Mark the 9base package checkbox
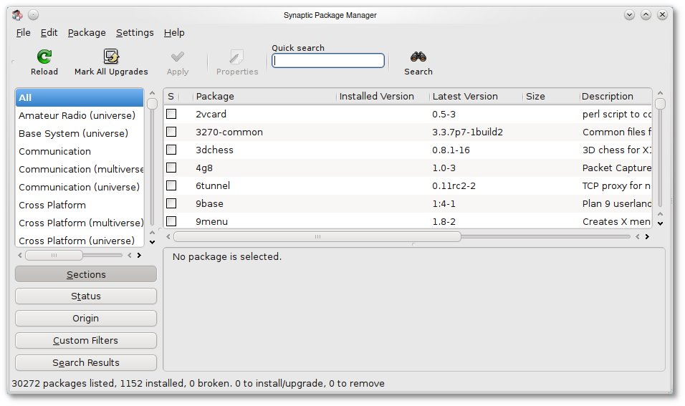685x406 pixels. pyautogui.click(x=171, y=203)
